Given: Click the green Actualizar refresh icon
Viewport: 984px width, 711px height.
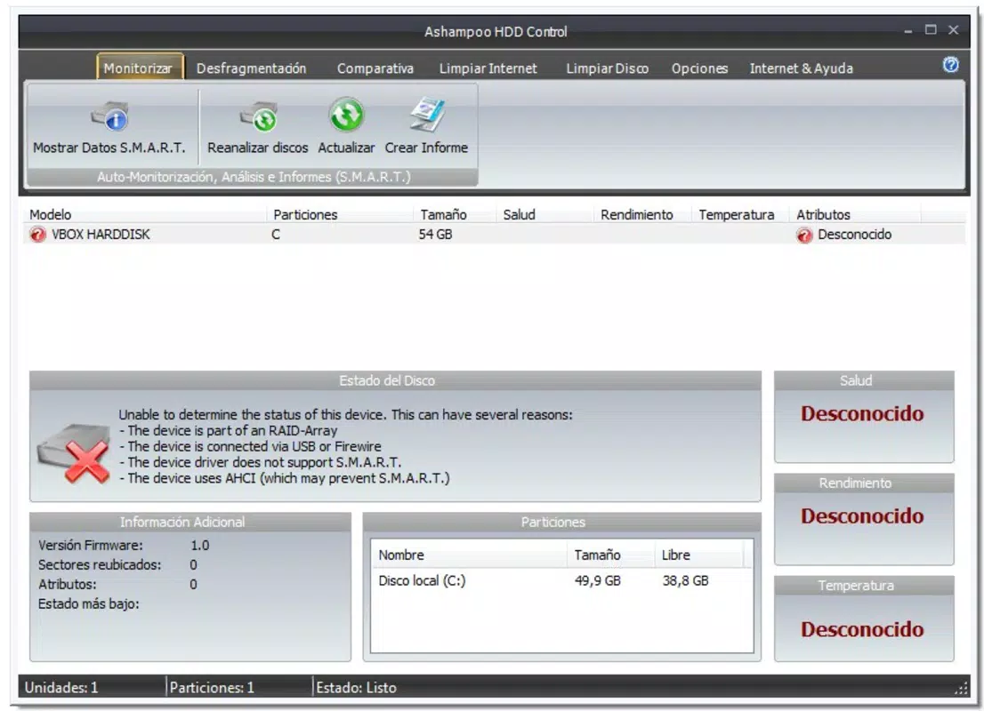Looking at the screenshot, I should 346,116.
